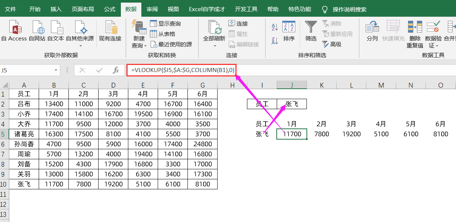Switch to the 页面布局 tab
Screen dimensions: 456x222
point(83,9)
